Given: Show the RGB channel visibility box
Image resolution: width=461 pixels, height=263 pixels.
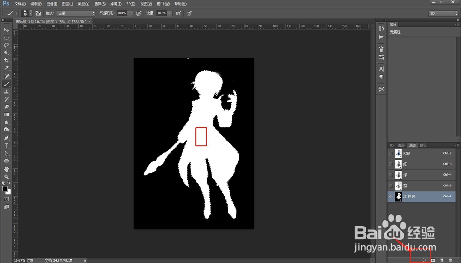Looking at the screenshot, I should 391,153.
